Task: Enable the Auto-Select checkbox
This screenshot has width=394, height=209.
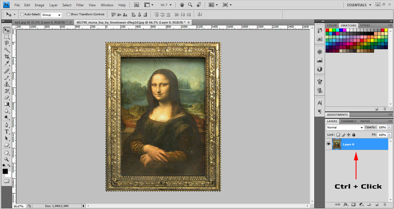Action: pyautogui.click(x=22, y=14)
